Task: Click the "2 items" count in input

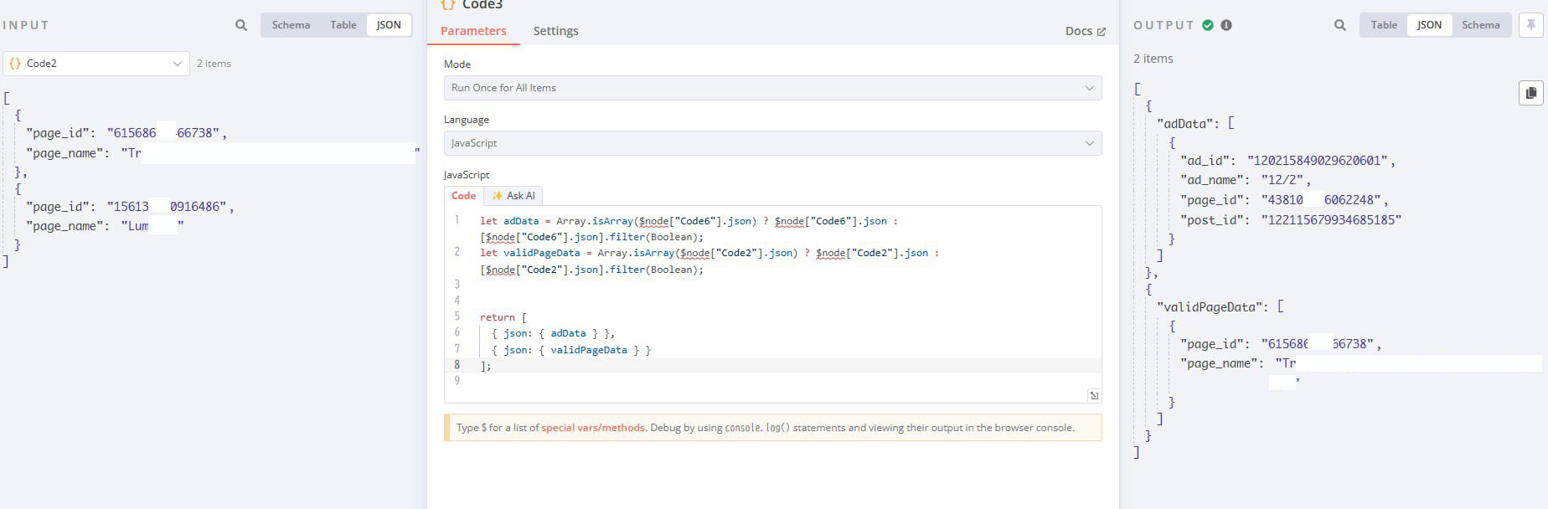Action: pyautogui.click(x=214, y=64)
